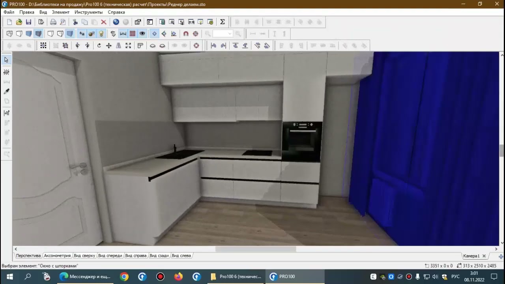Image resolution: width=505 pixels, height=284 pixels.
Task: Select the eyedropper tool in sidebar
Action: pyautogui.click(x=6, y=92)
